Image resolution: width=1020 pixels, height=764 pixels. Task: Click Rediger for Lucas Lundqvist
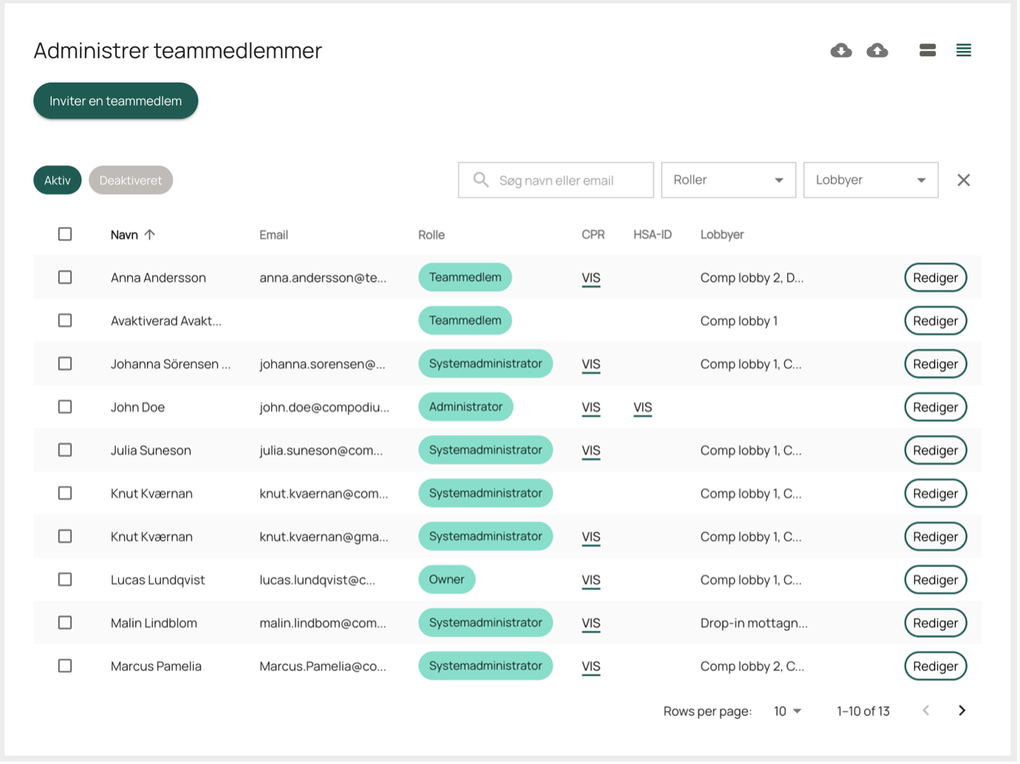coord(935,579)
